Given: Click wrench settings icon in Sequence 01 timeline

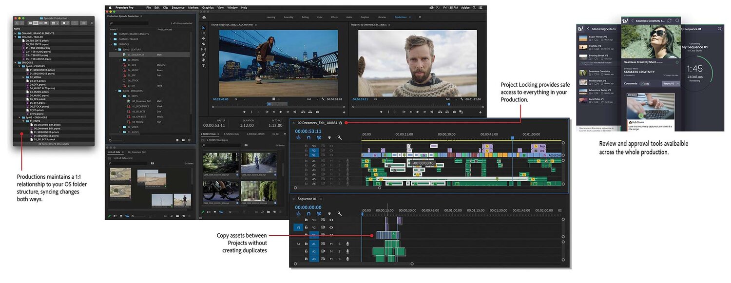Looking at the screenshot, I should pos(340,213).
